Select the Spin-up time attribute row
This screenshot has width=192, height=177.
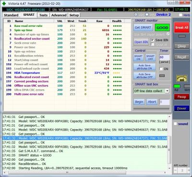67,30
